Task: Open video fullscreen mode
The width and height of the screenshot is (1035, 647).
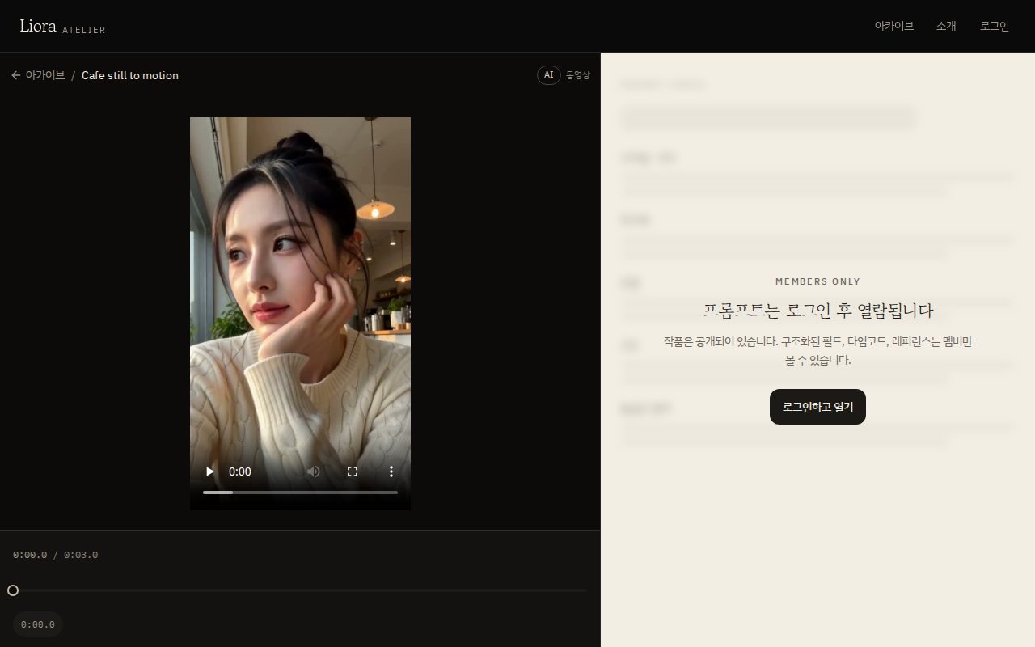Action: coord(353,472)
